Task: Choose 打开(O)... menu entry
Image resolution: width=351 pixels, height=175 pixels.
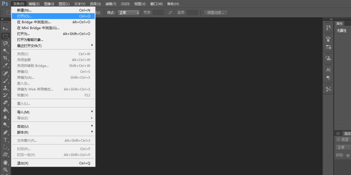Action: (53, 16)
